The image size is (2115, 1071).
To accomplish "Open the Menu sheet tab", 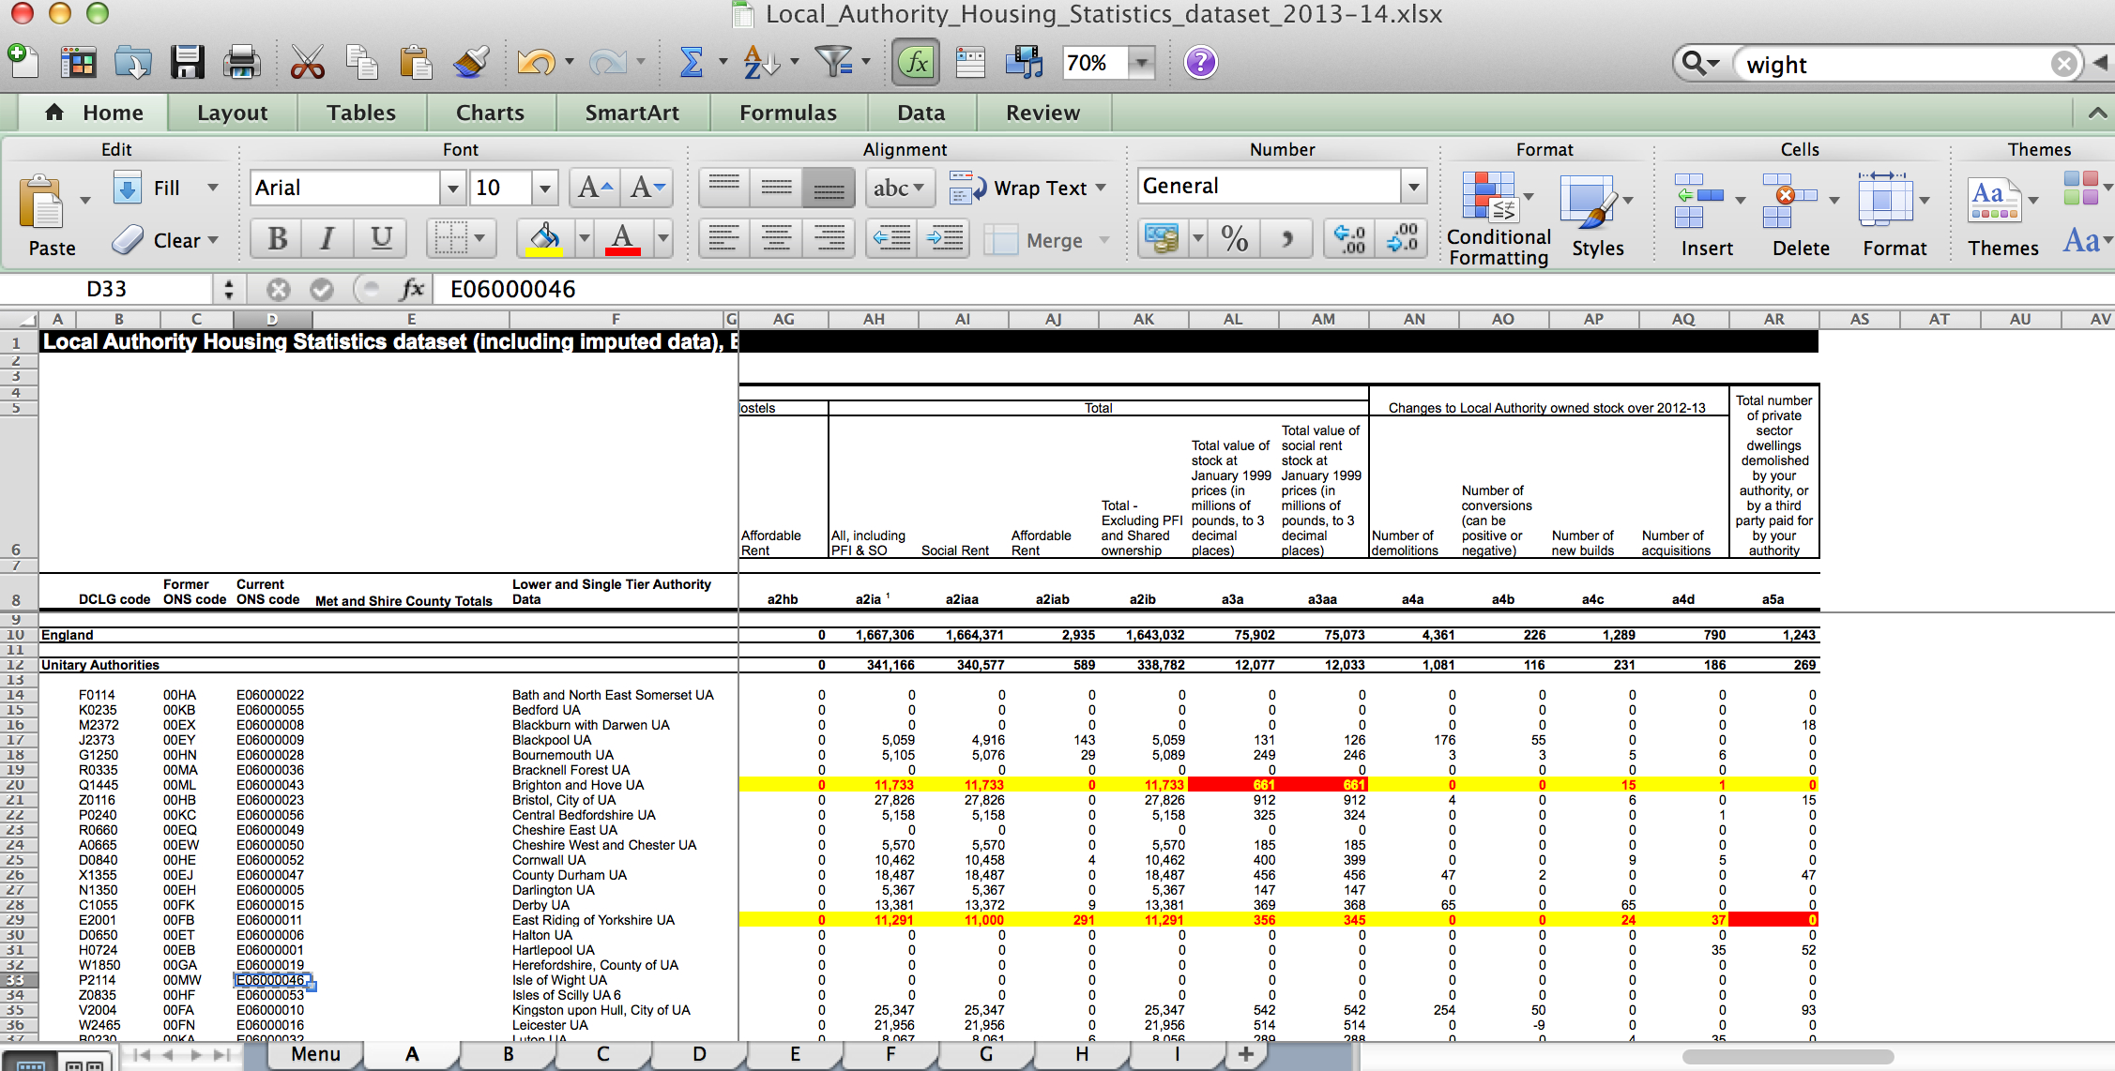I will [x=315, y=1054].
